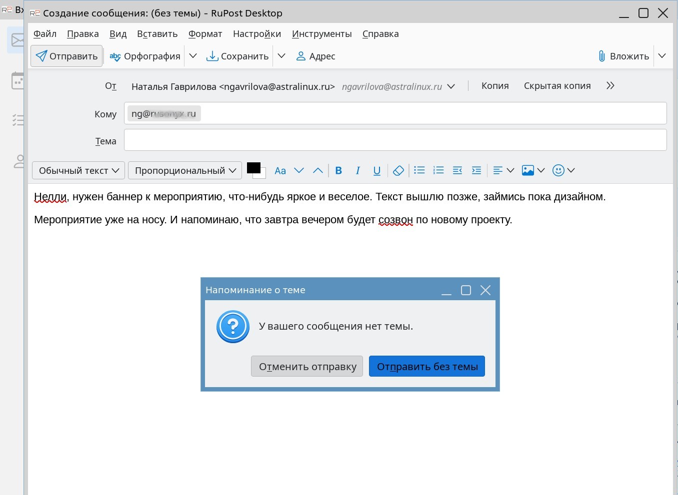Open the Формат menu
678x495 pixels.
205,34
